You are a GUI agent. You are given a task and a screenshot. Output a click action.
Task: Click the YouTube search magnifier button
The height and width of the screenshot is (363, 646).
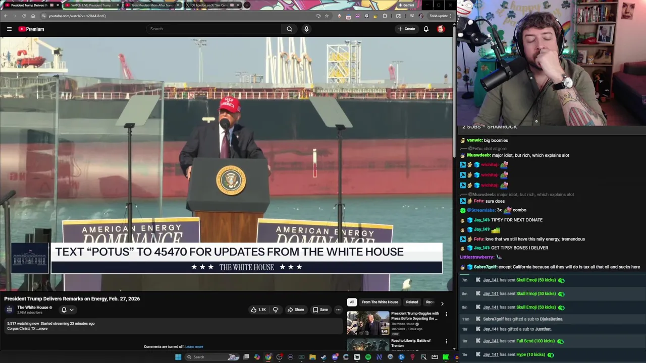point(289,29)
